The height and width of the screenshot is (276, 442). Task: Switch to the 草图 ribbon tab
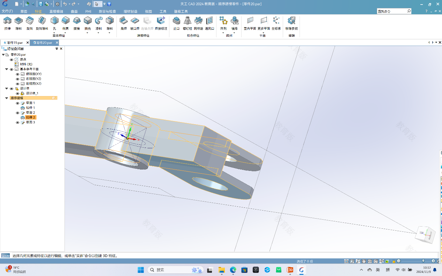(23, 11)
